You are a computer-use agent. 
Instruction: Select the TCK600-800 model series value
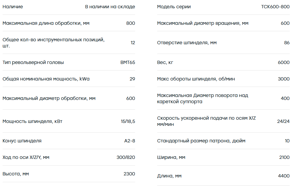tap(275, 6)
